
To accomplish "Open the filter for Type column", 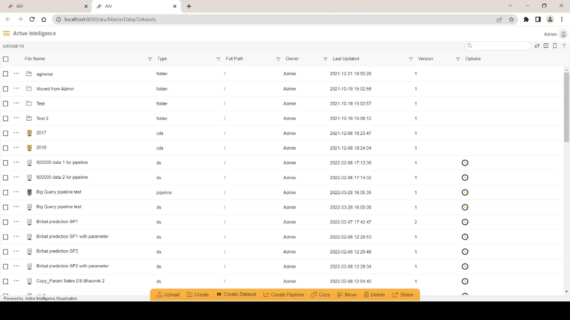I will [x=218, y=59].
